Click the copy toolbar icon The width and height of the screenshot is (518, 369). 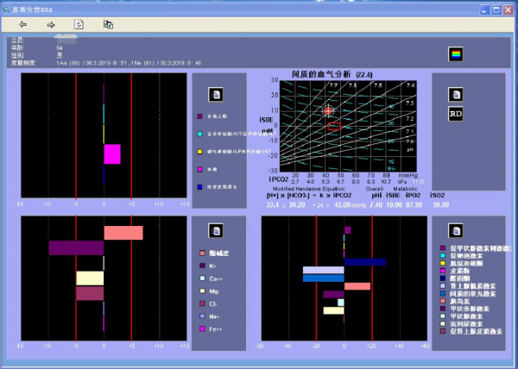click(108, 25)
